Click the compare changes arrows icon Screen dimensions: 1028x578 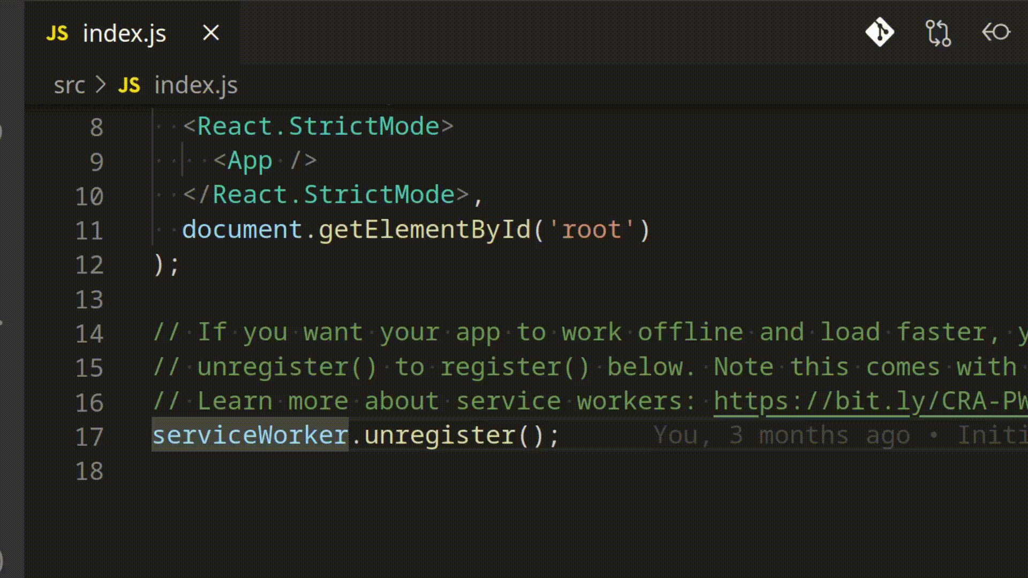938,33
